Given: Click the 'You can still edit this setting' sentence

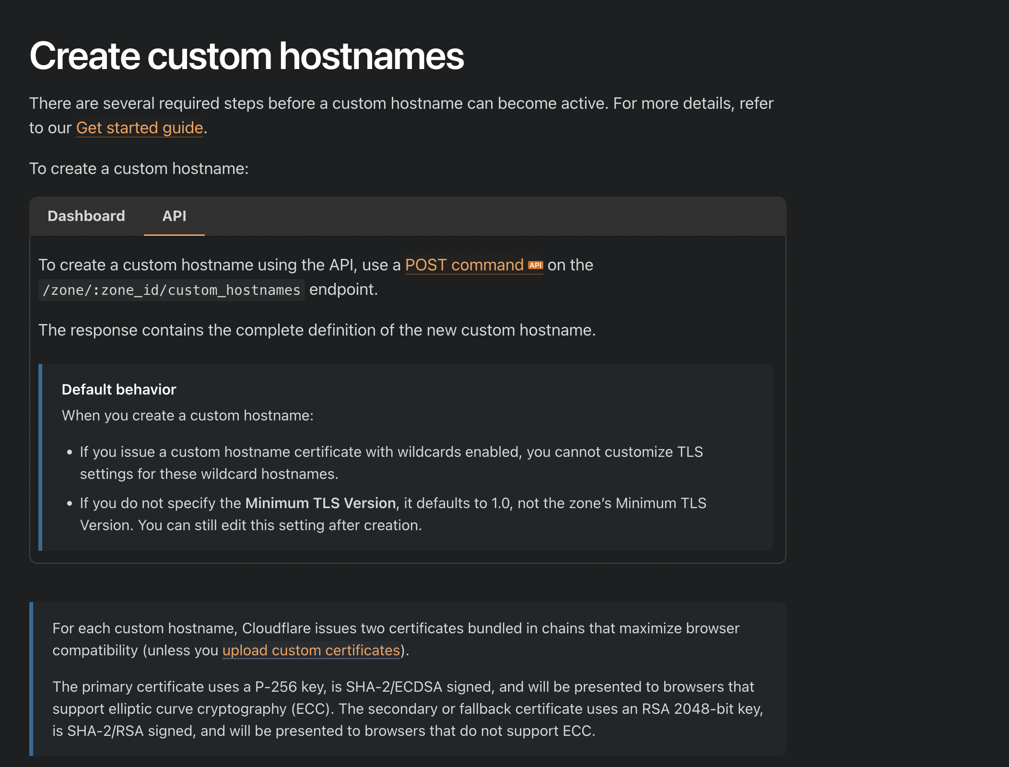Looking at the screenshot, I should (x=280, y=525).
